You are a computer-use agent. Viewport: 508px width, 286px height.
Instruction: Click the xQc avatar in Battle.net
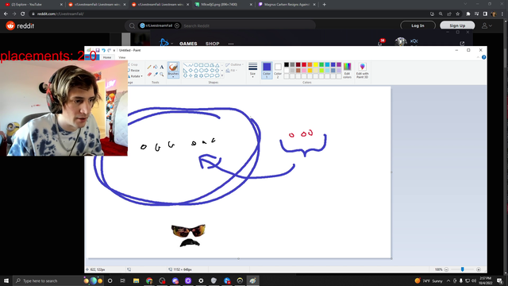(x=401, y=42)
